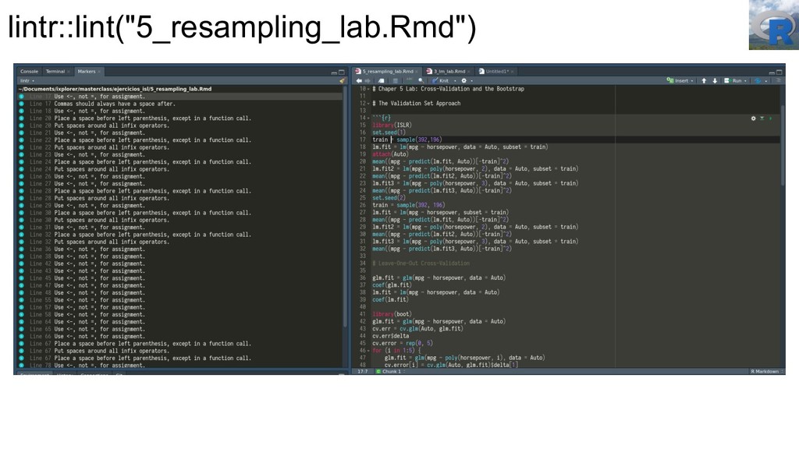Open find and replace magnifier

(x=421, y=80)
